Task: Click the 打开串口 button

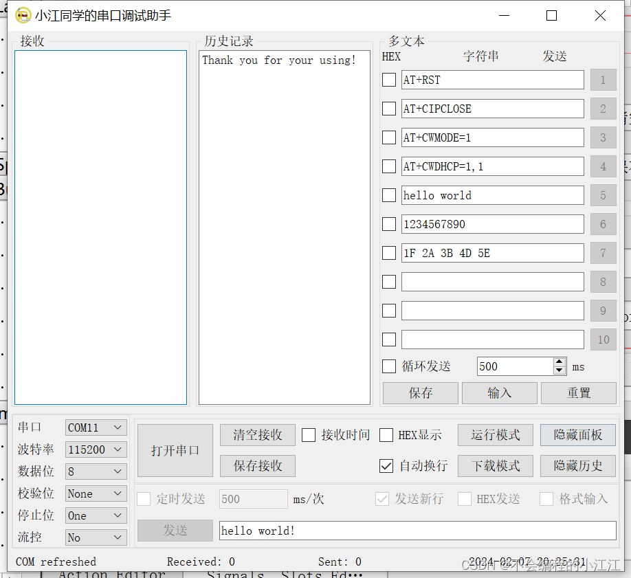Action: (x=175, y=450)
